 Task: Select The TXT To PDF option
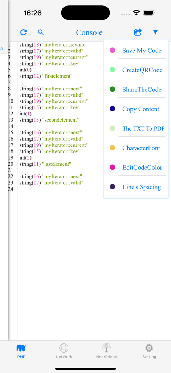click(x=143, y=129)
